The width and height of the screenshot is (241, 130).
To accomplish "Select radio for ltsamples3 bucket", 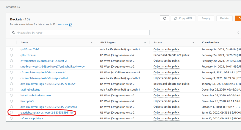I will [x=11, y=101].
